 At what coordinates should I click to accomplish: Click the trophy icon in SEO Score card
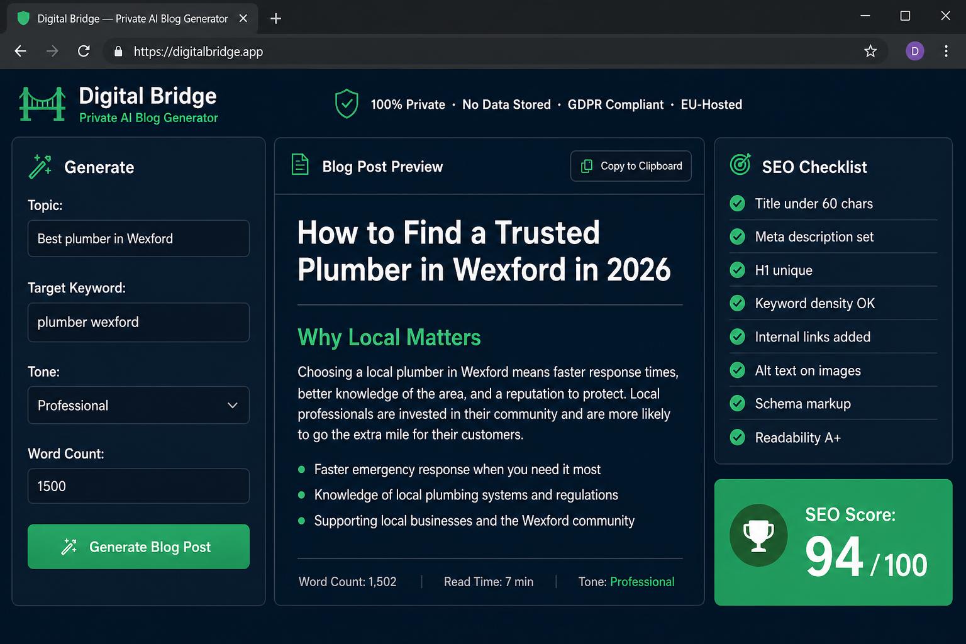[x=758, y=535]
